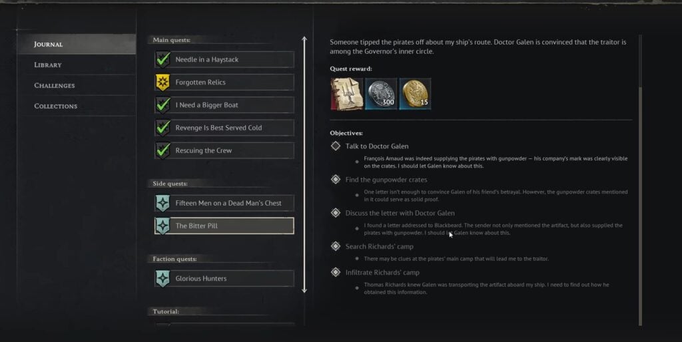Select the Infiltrate Richards' camp objective
The height and width of the screenshot is (342, 682).
point(382,273)
